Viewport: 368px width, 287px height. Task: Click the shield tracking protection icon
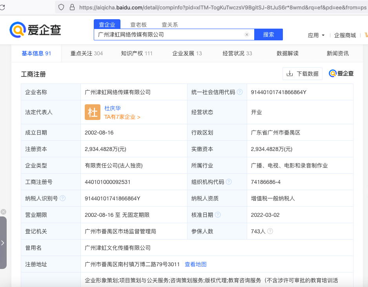coord(61,7)
